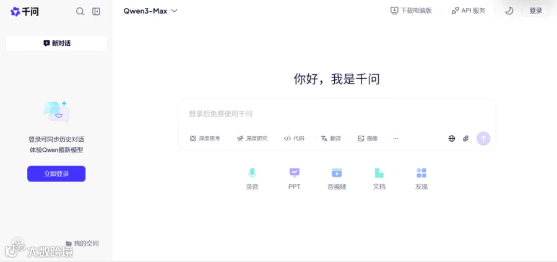Attach a file with paperclip icon
Image resolution: width=557 pixels, height=262 pixels.
[465, 139]
